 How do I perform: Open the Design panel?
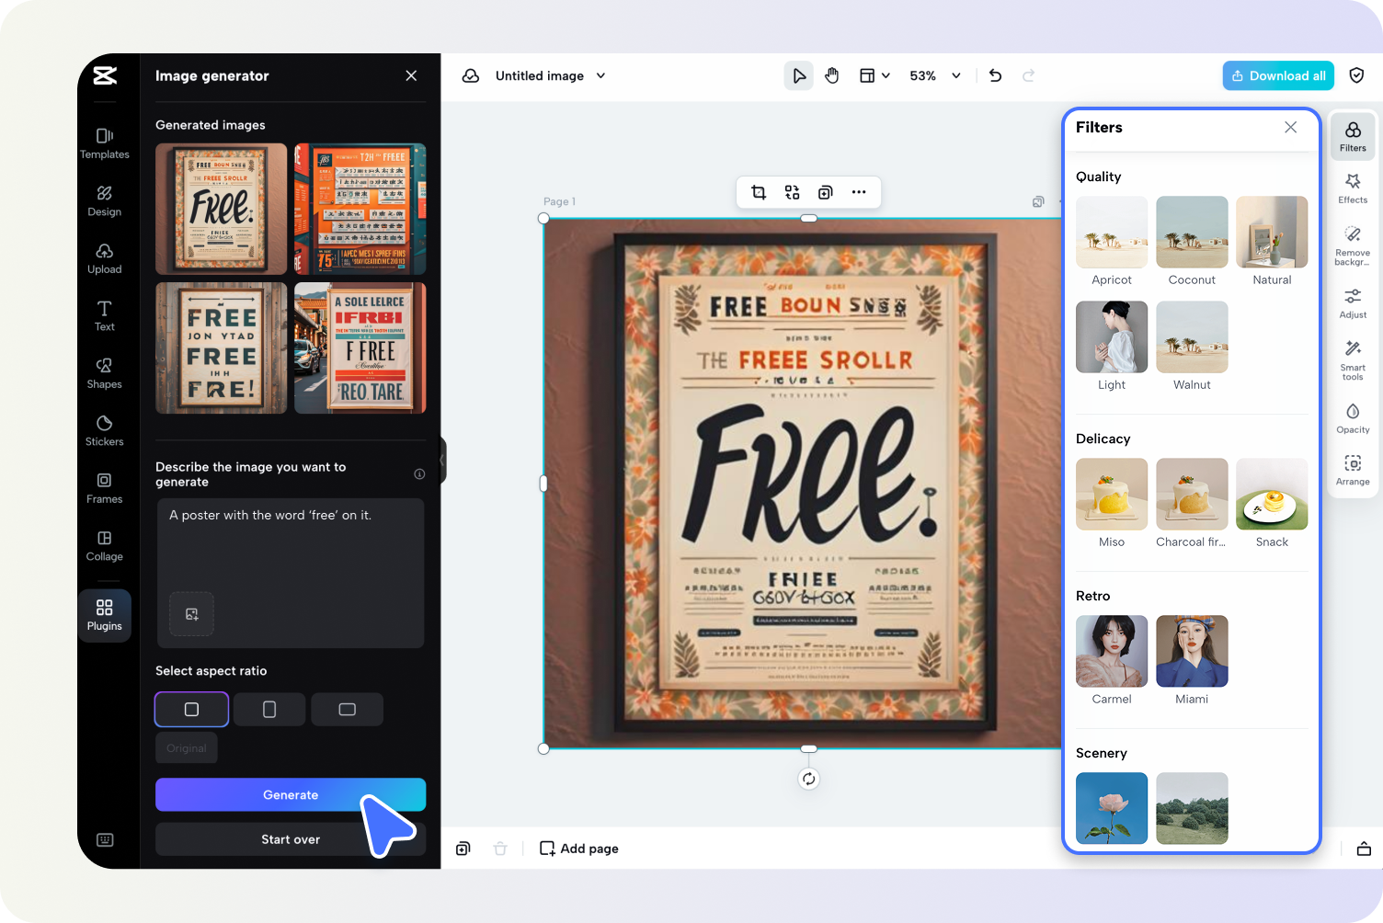pyautogui.click(x=105, y=201)
